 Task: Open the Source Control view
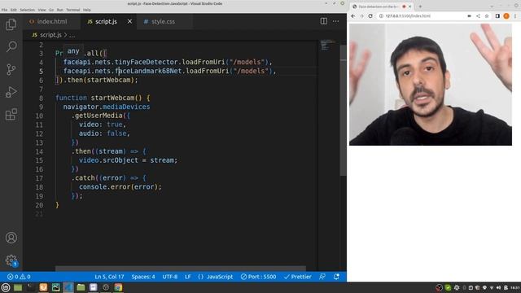point(11,69)
